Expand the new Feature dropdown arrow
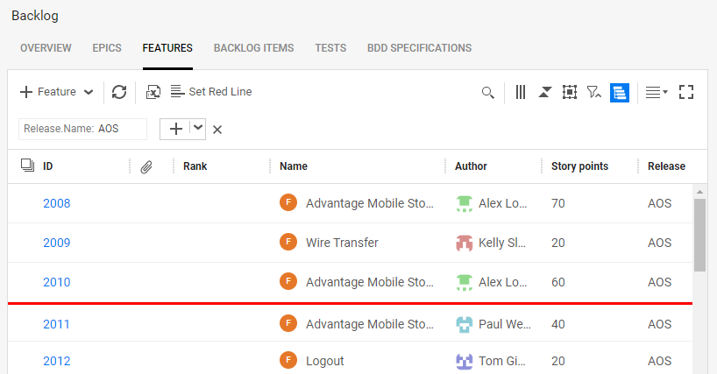Viewport: 717px width, 374px height. (89, 92)
